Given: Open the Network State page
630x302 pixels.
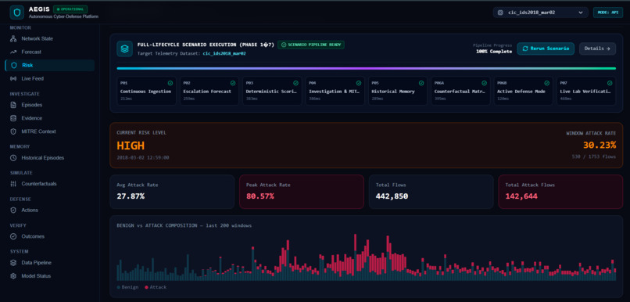Looking at the screenshot, I should (49, 38).
